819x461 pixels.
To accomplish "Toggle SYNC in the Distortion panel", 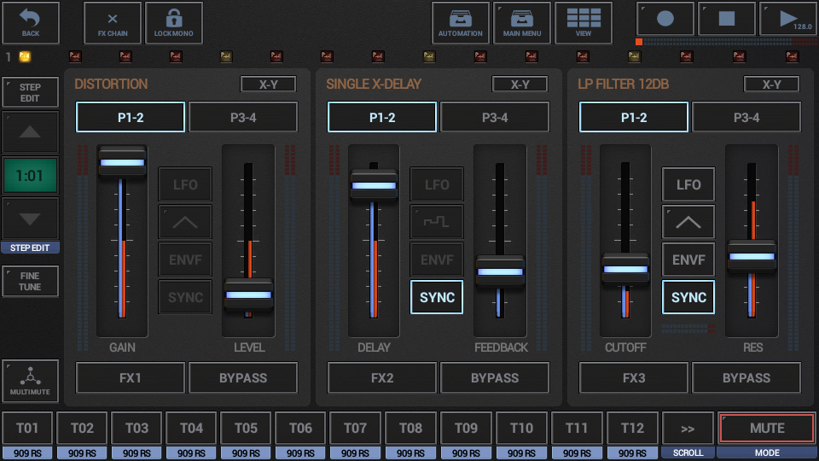I will click(185, 297).
